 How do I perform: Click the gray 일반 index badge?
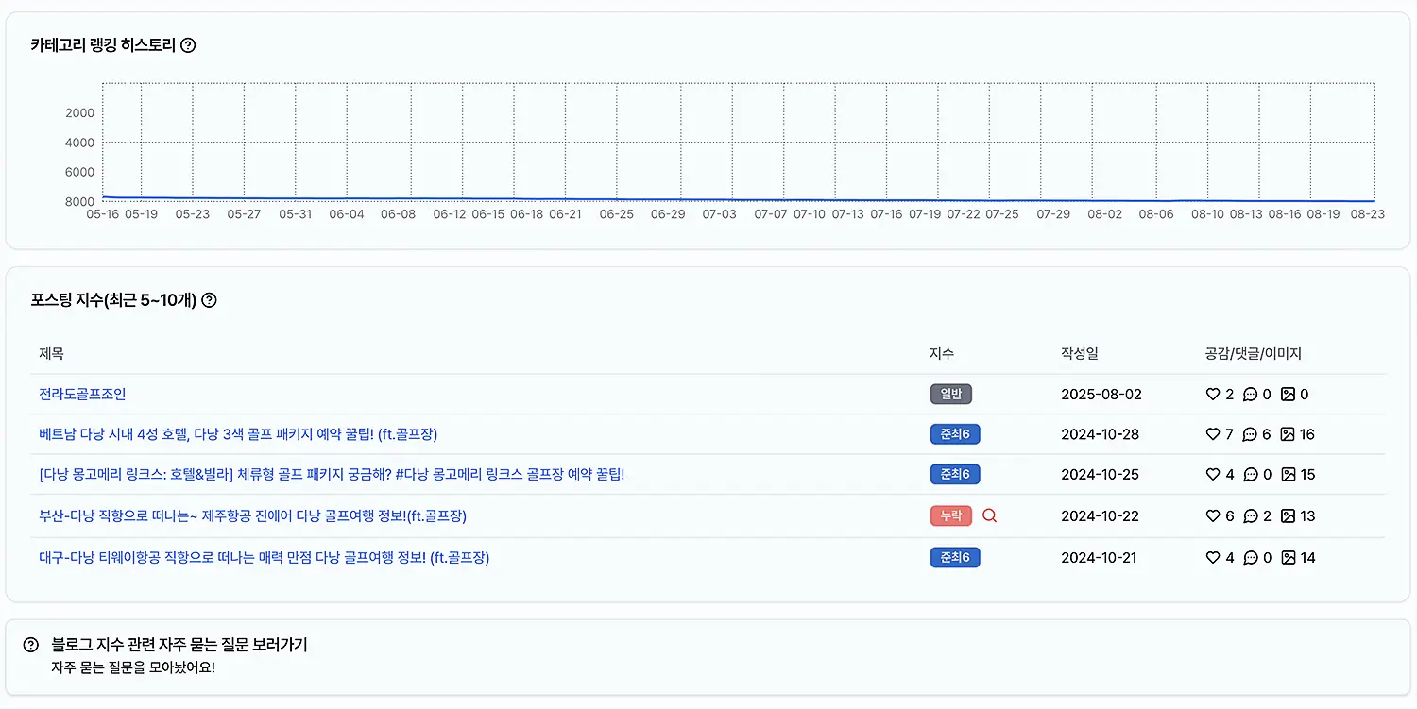pyautogui.click(x=951, y=395)
